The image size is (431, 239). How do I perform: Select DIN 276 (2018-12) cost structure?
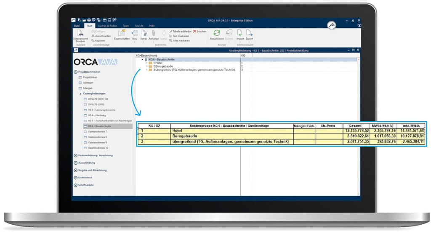pyautogui.click(x=98, y=99)
